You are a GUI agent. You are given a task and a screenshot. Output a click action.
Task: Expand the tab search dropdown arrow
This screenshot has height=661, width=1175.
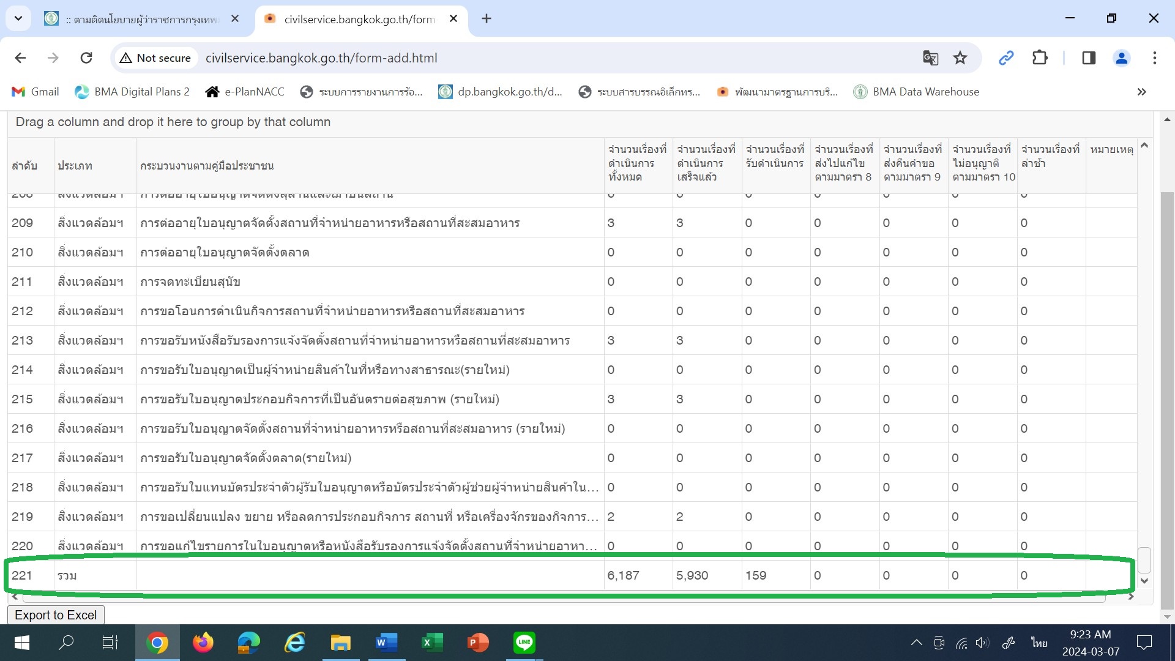pyautogui.click(x=18, y=18)
